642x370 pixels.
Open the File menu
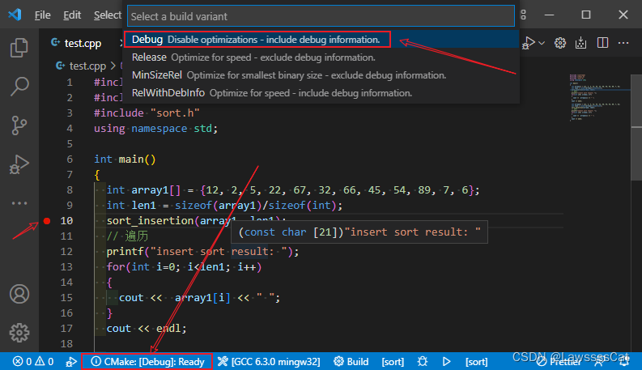43,15
